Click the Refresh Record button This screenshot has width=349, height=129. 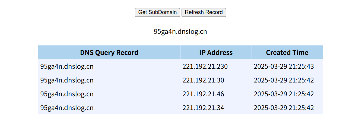point(204,12)
